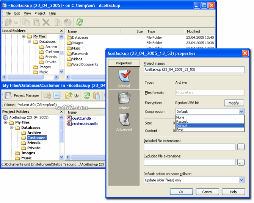254x203 pixels.
Task: Open the View menu
Action: [27, 13]
